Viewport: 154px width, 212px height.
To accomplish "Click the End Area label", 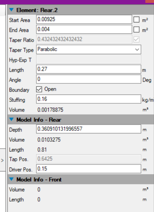I will [19, 30].
